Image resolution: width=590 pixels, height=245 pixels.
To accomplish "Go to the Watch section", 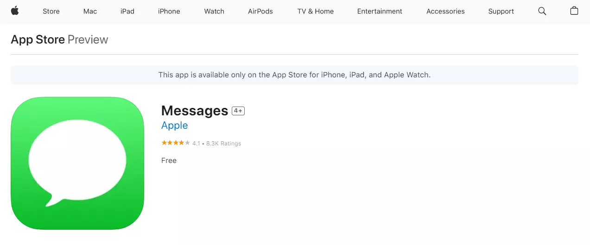I will (x=214, y=11).
